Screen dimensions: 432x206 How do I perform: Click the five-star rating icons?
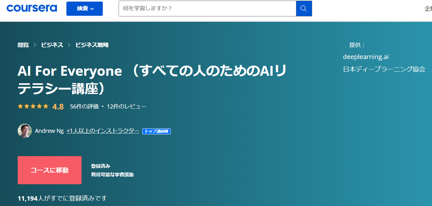pyautogui.click(x=33, y=106)
